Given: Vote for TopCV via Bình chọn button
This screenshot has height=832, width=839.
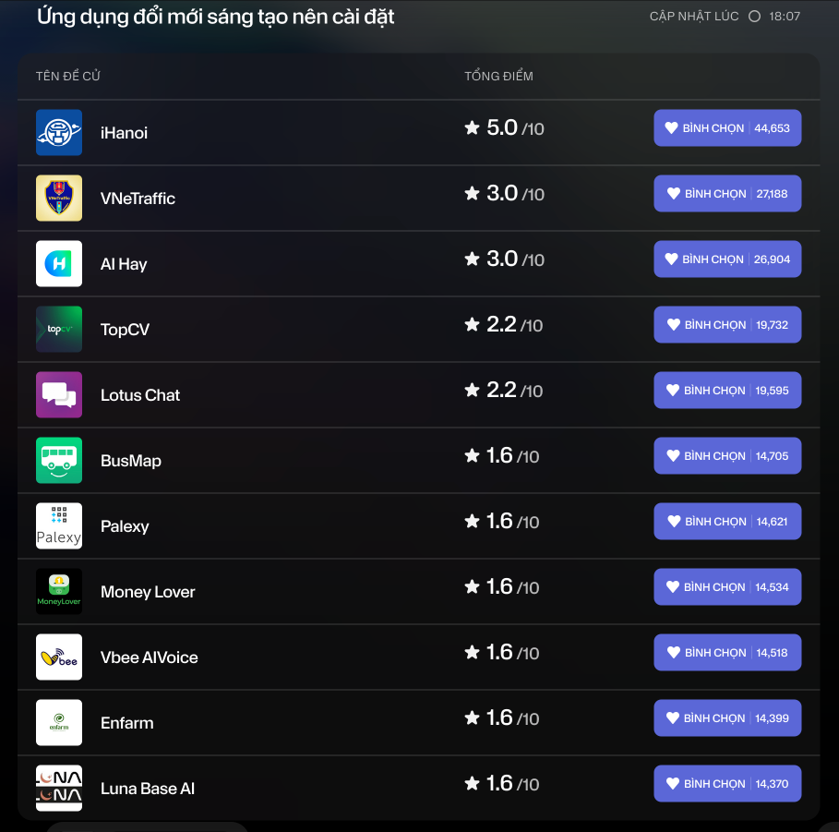Looking at the screenshot, I should (727, 324).
